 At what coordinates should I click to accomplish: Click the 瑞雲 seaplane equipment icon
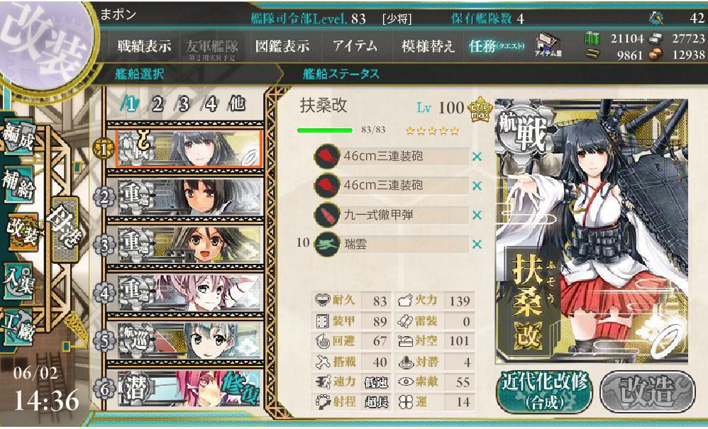[327, 244]
